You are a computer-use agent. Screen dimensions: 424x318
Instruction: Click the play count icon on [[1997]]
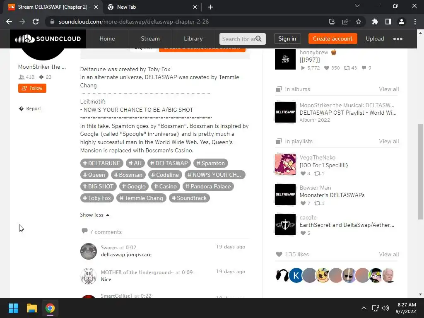point(303,68)
